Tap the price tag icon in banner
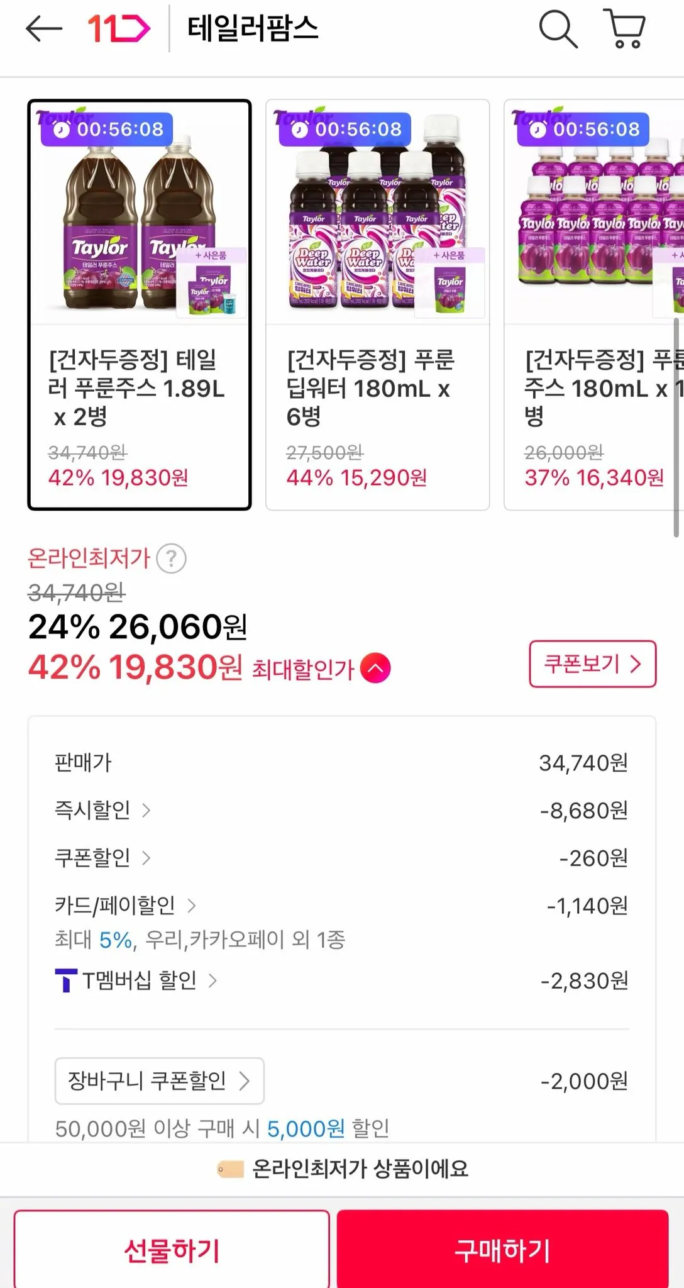684x1288 pixels. pyautogui.click(x=230, y=1169)
